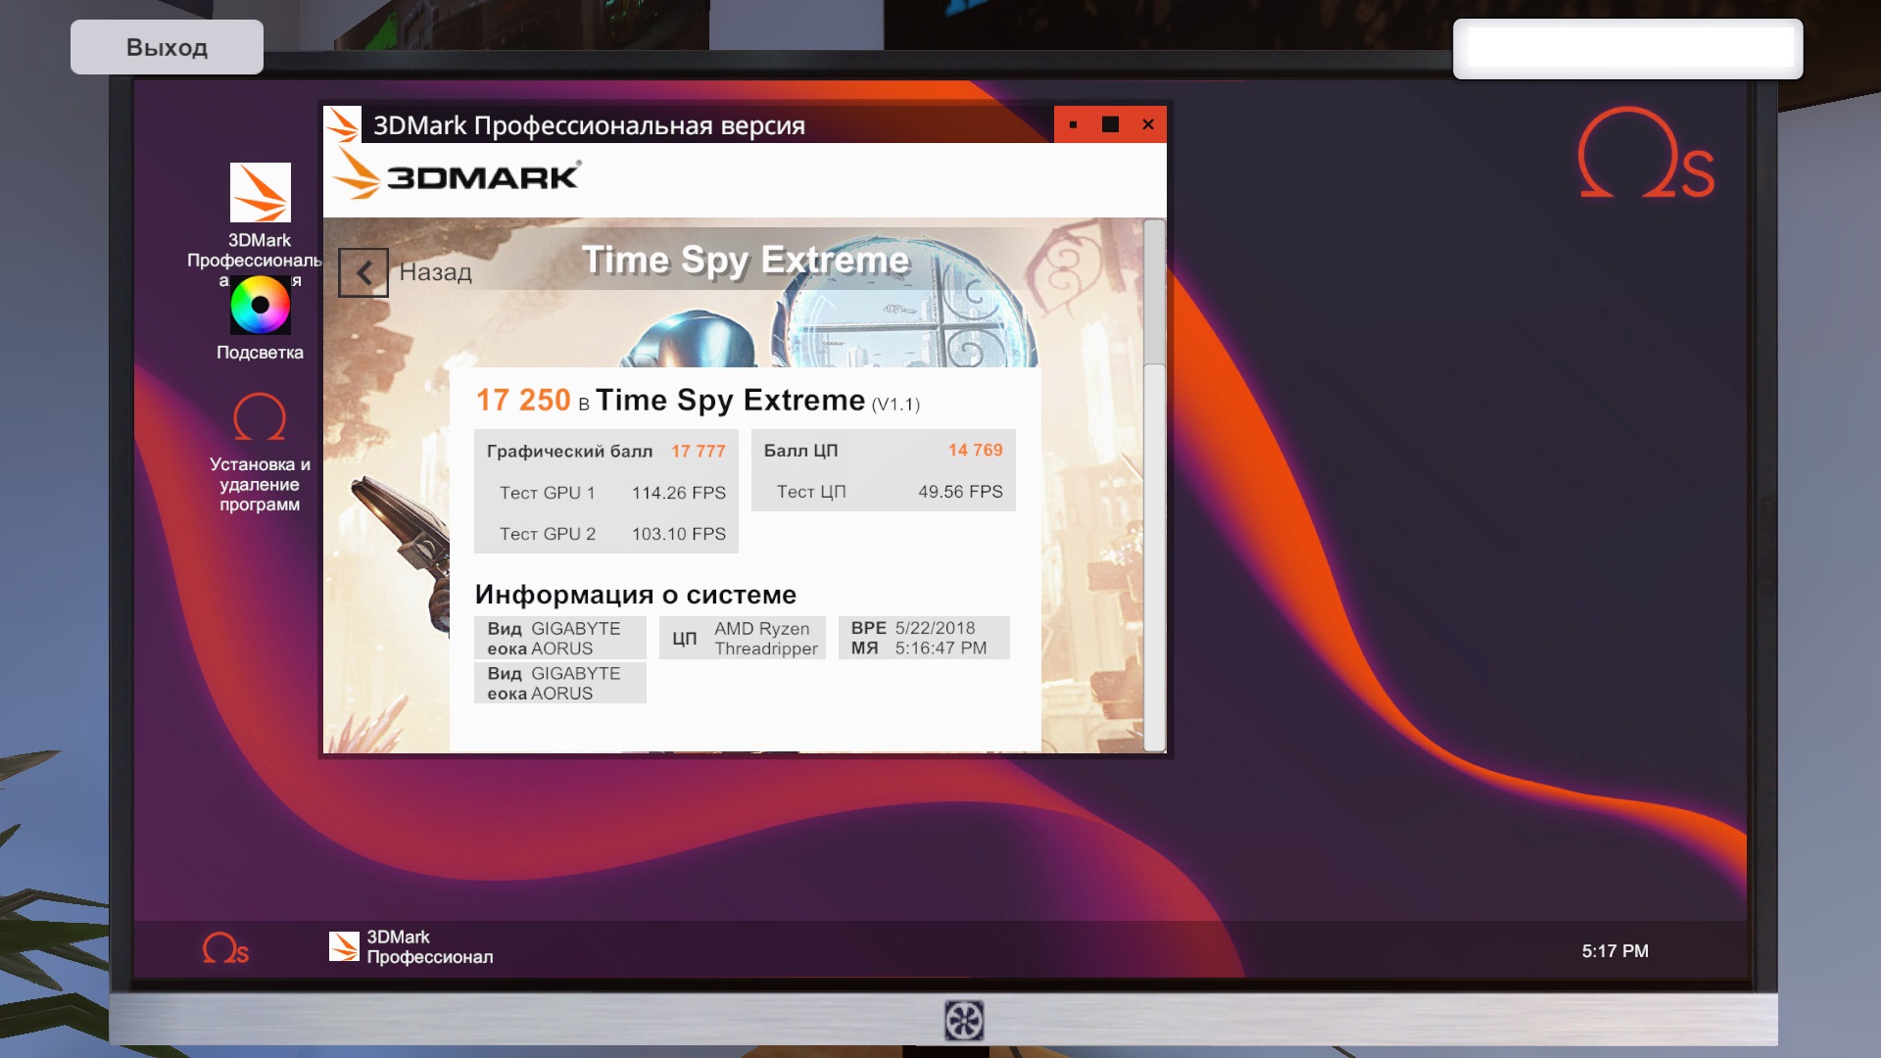Click the Time Spy Extreme banner title
Screen dimensions: 1881x1058
click(746, 260)
